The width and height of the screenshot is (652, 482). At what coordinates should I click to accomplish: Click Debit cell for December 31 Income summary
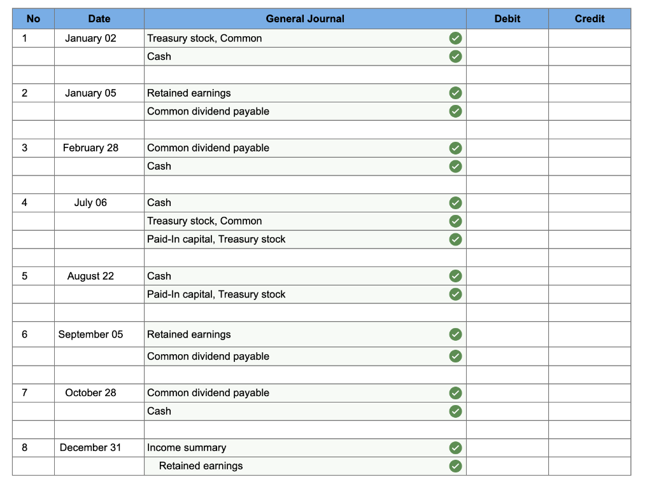point(507,448)
